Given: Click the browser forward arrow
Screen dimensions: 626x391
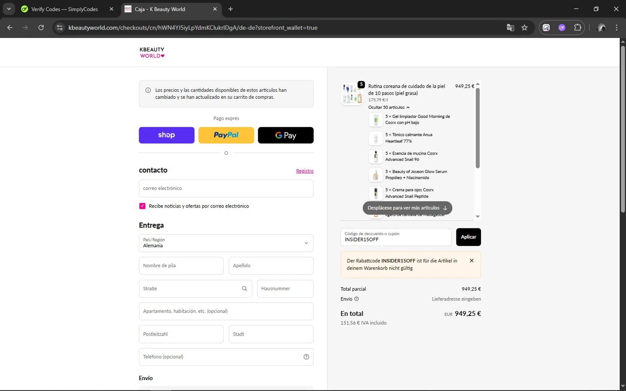Looking at the screenshot, I should pyautogui.click(x=25, y=28).
